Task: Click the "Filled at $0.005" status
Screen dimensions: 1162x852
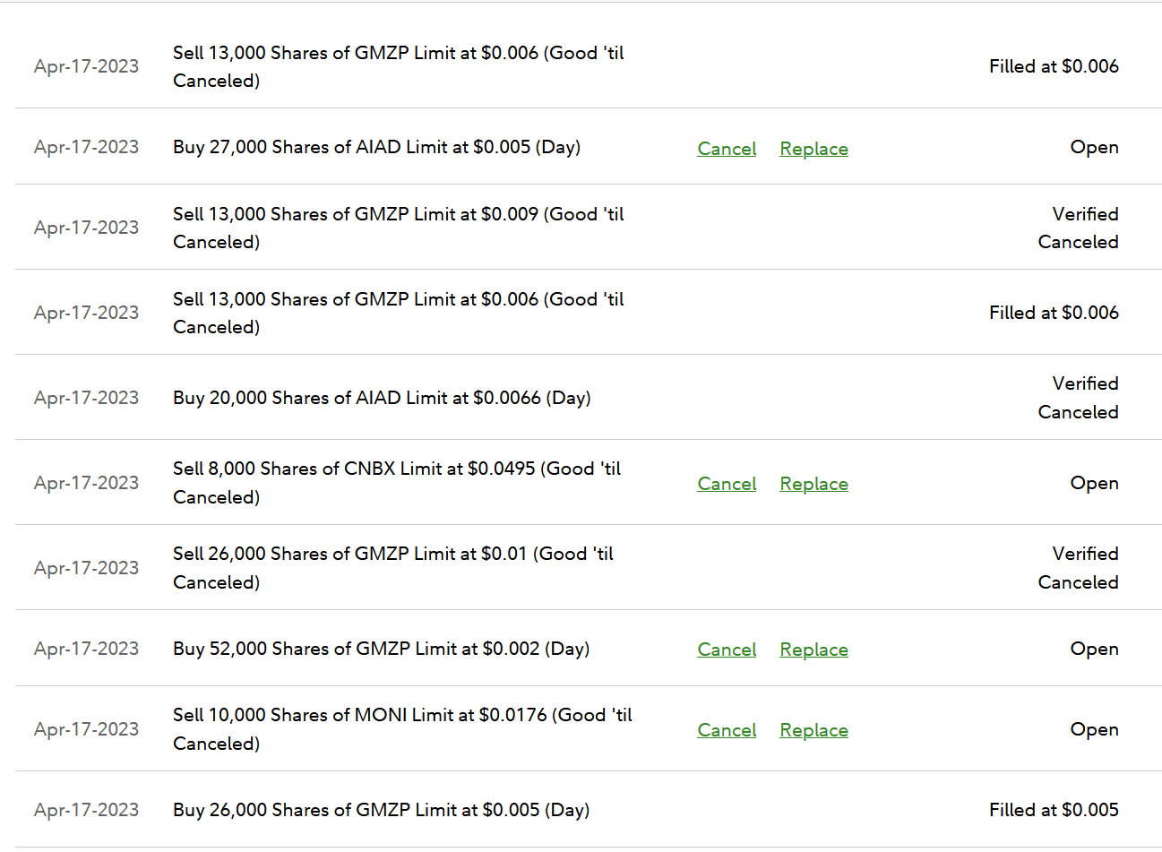Action: 1054,810
